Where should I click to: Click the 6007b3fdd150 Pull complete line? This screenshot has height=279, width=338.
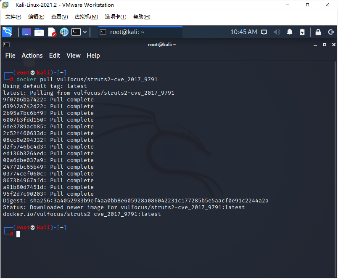tap(48, 120)
